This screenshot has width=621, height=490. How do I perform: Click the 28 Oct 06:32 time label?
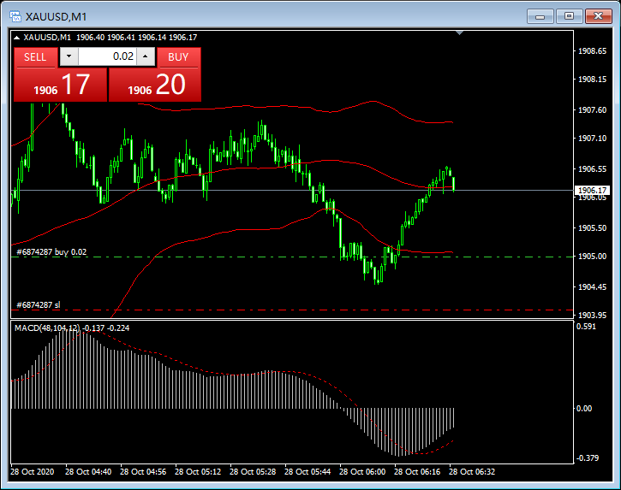[472, 472]
